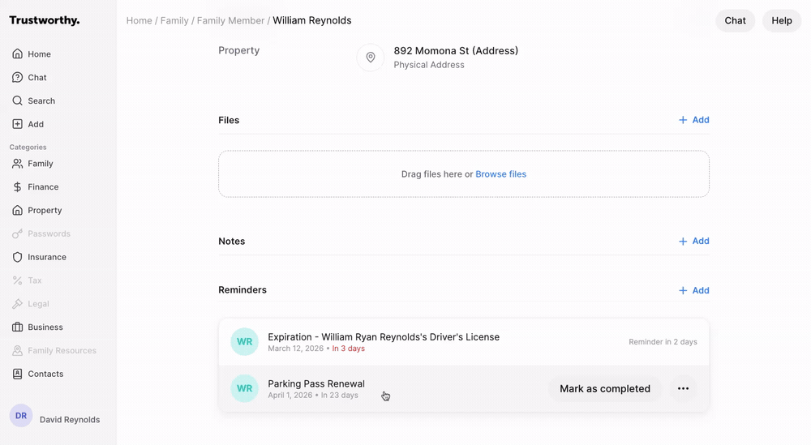Mark Parking Pass Renewal as completed
Image resolution: width=811 pixels, height=445 pixels.
tap(605, 389)
